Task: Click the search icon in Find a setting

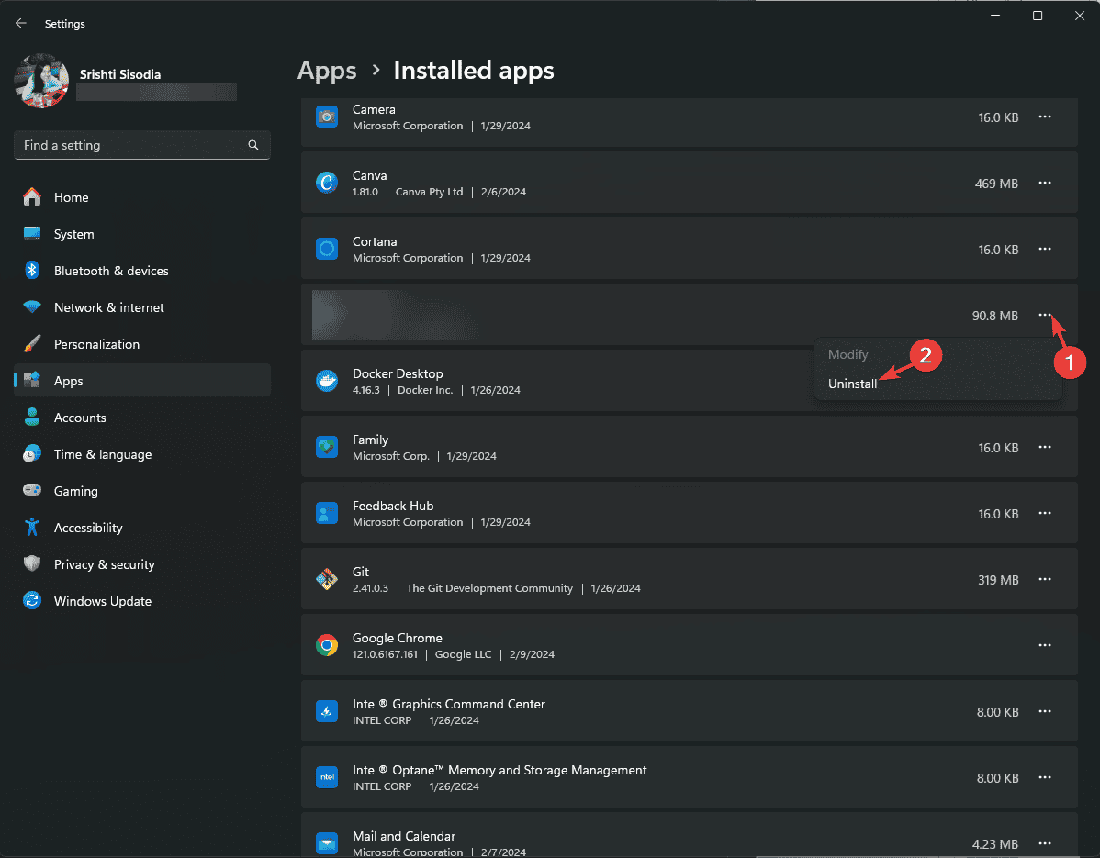Action: point(253,145)
